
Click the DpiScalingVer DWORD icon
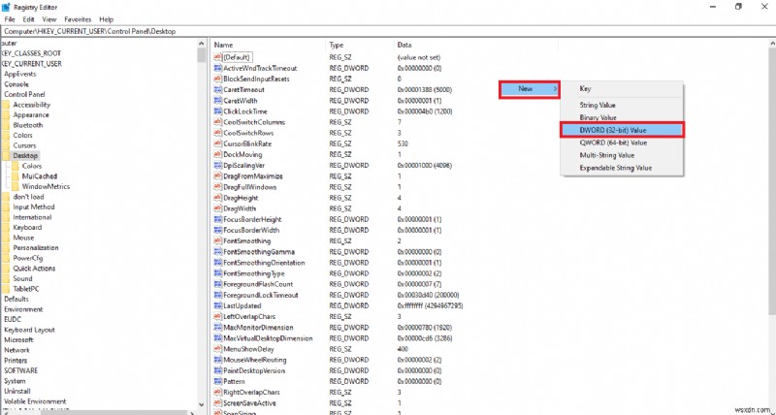click(217, 165)
